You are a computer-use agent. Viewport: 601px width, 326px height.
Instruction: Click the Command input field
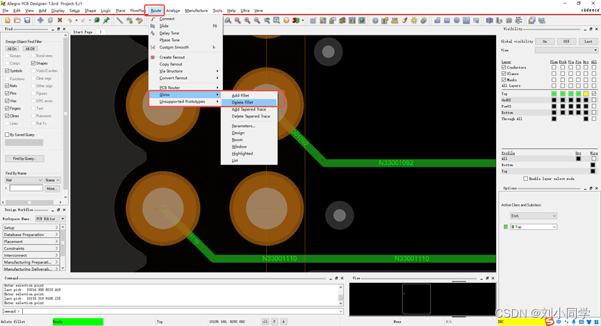181,311
